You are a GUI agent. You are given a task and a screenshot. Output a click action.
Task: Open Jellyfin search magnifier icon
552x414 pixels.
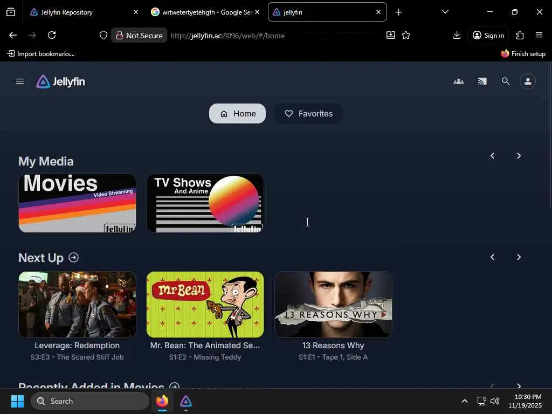506,82
